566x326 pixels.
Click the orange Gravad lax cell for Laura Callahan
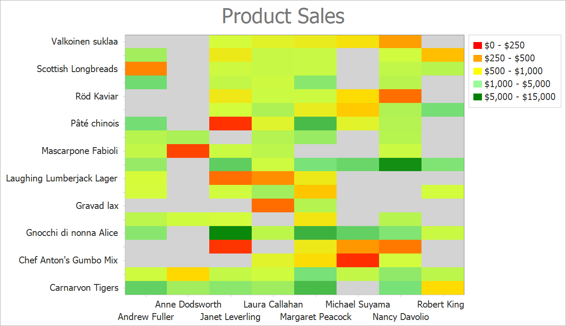pyautogui.click(x=273, y=205)
